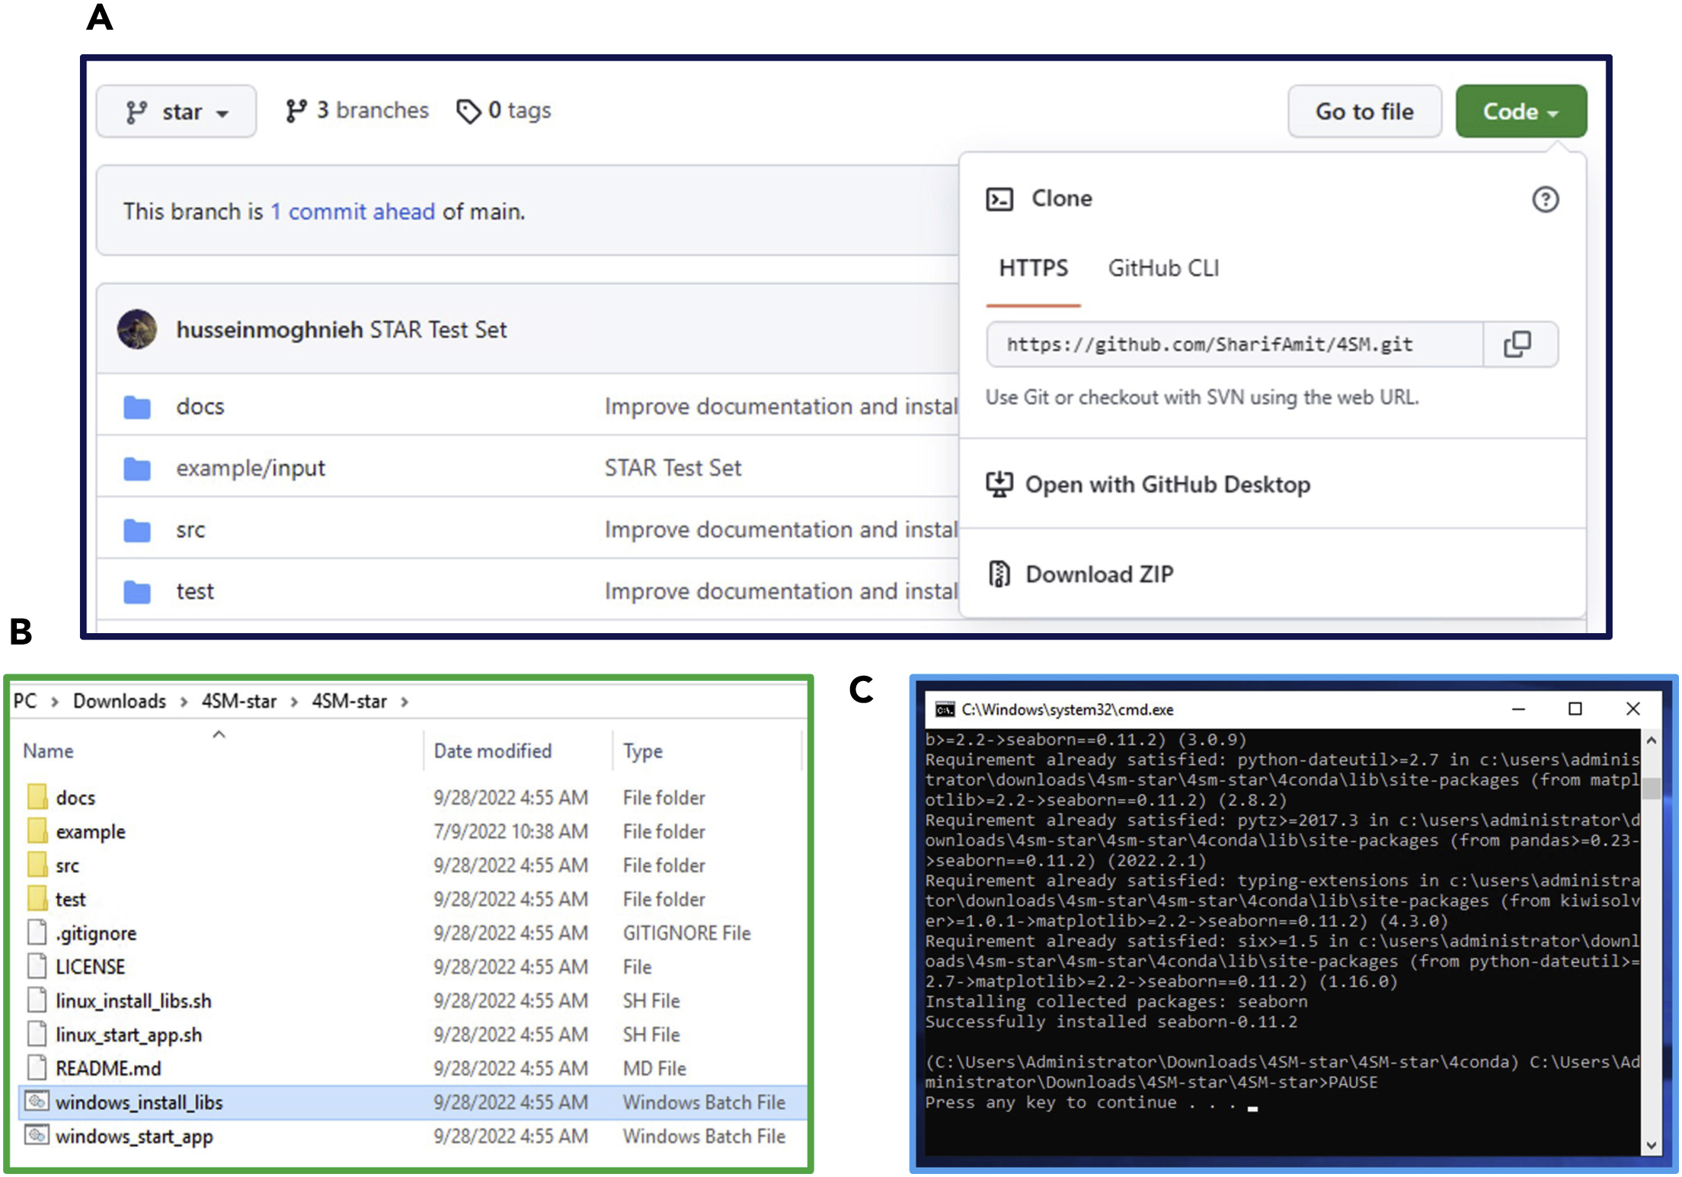Click the cmd window scrollbar down arrow
Screen dimensions: 1682x1177
click(1651, 1144)
